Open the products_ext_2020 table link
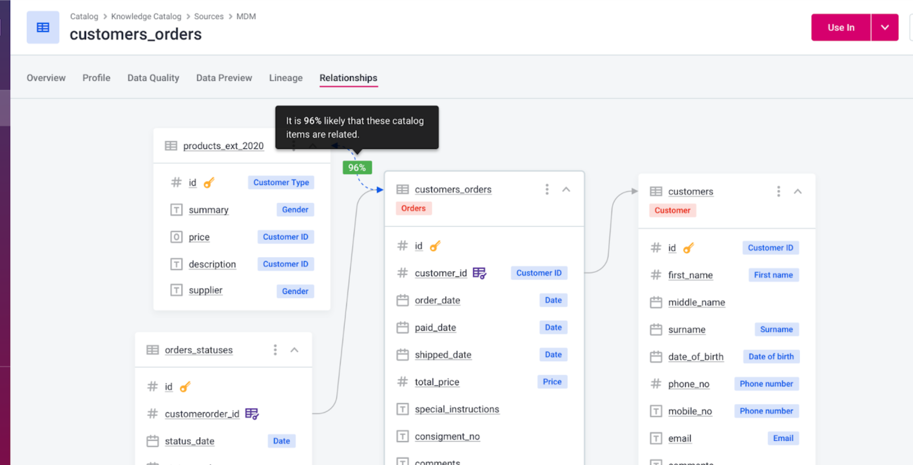Image resolution: width=913 pixels, height=465 pixels. [x=223, y=146]
